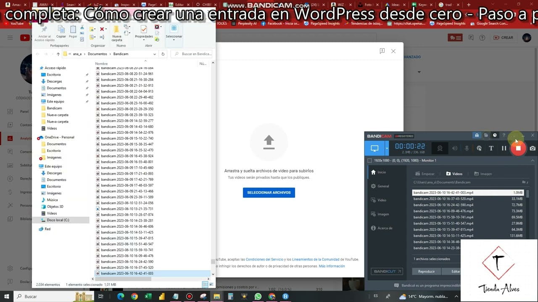Open Este equipo under Acceso rápido
This screenshot has height=302, width=538.
pos(55,102)
